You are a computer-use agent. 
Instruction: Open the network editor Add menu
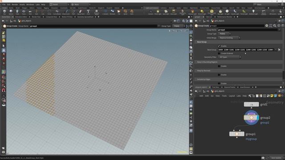[x=201, y=96]
